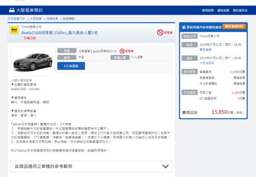Click the 大阪租車預約 header title

(30, 10)
